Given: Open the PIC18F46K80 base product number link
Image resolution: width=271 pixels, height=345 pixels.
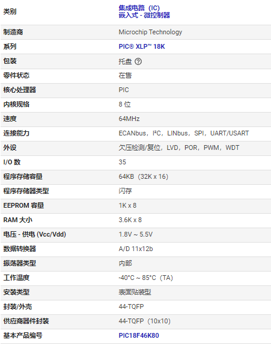Looking at the screenshot, I should (139, 335).
